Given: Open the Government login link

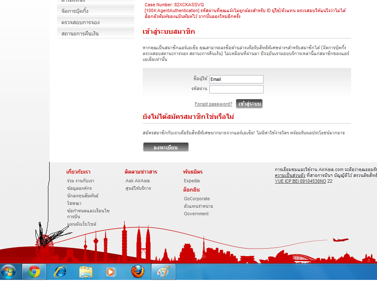Looking at the screenshot, I should 196,214.
